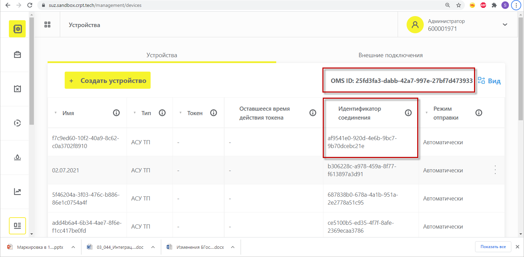Click the browser address bar
The width and height of the screenshot is (524, 257).
[240, 5]
